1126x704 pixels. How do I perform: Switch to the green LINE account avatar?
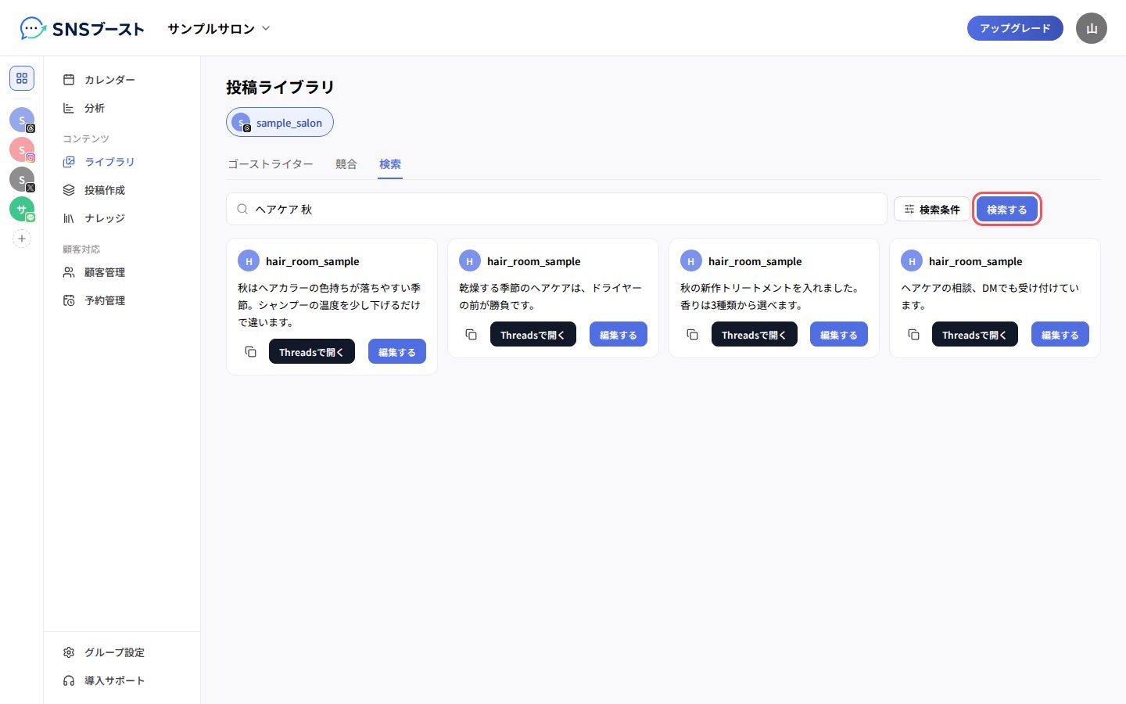point(22,209)
